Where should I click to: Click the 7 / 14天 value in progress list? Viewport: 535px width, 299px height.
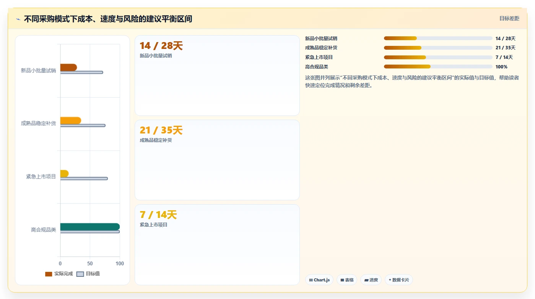coord(504,57)
